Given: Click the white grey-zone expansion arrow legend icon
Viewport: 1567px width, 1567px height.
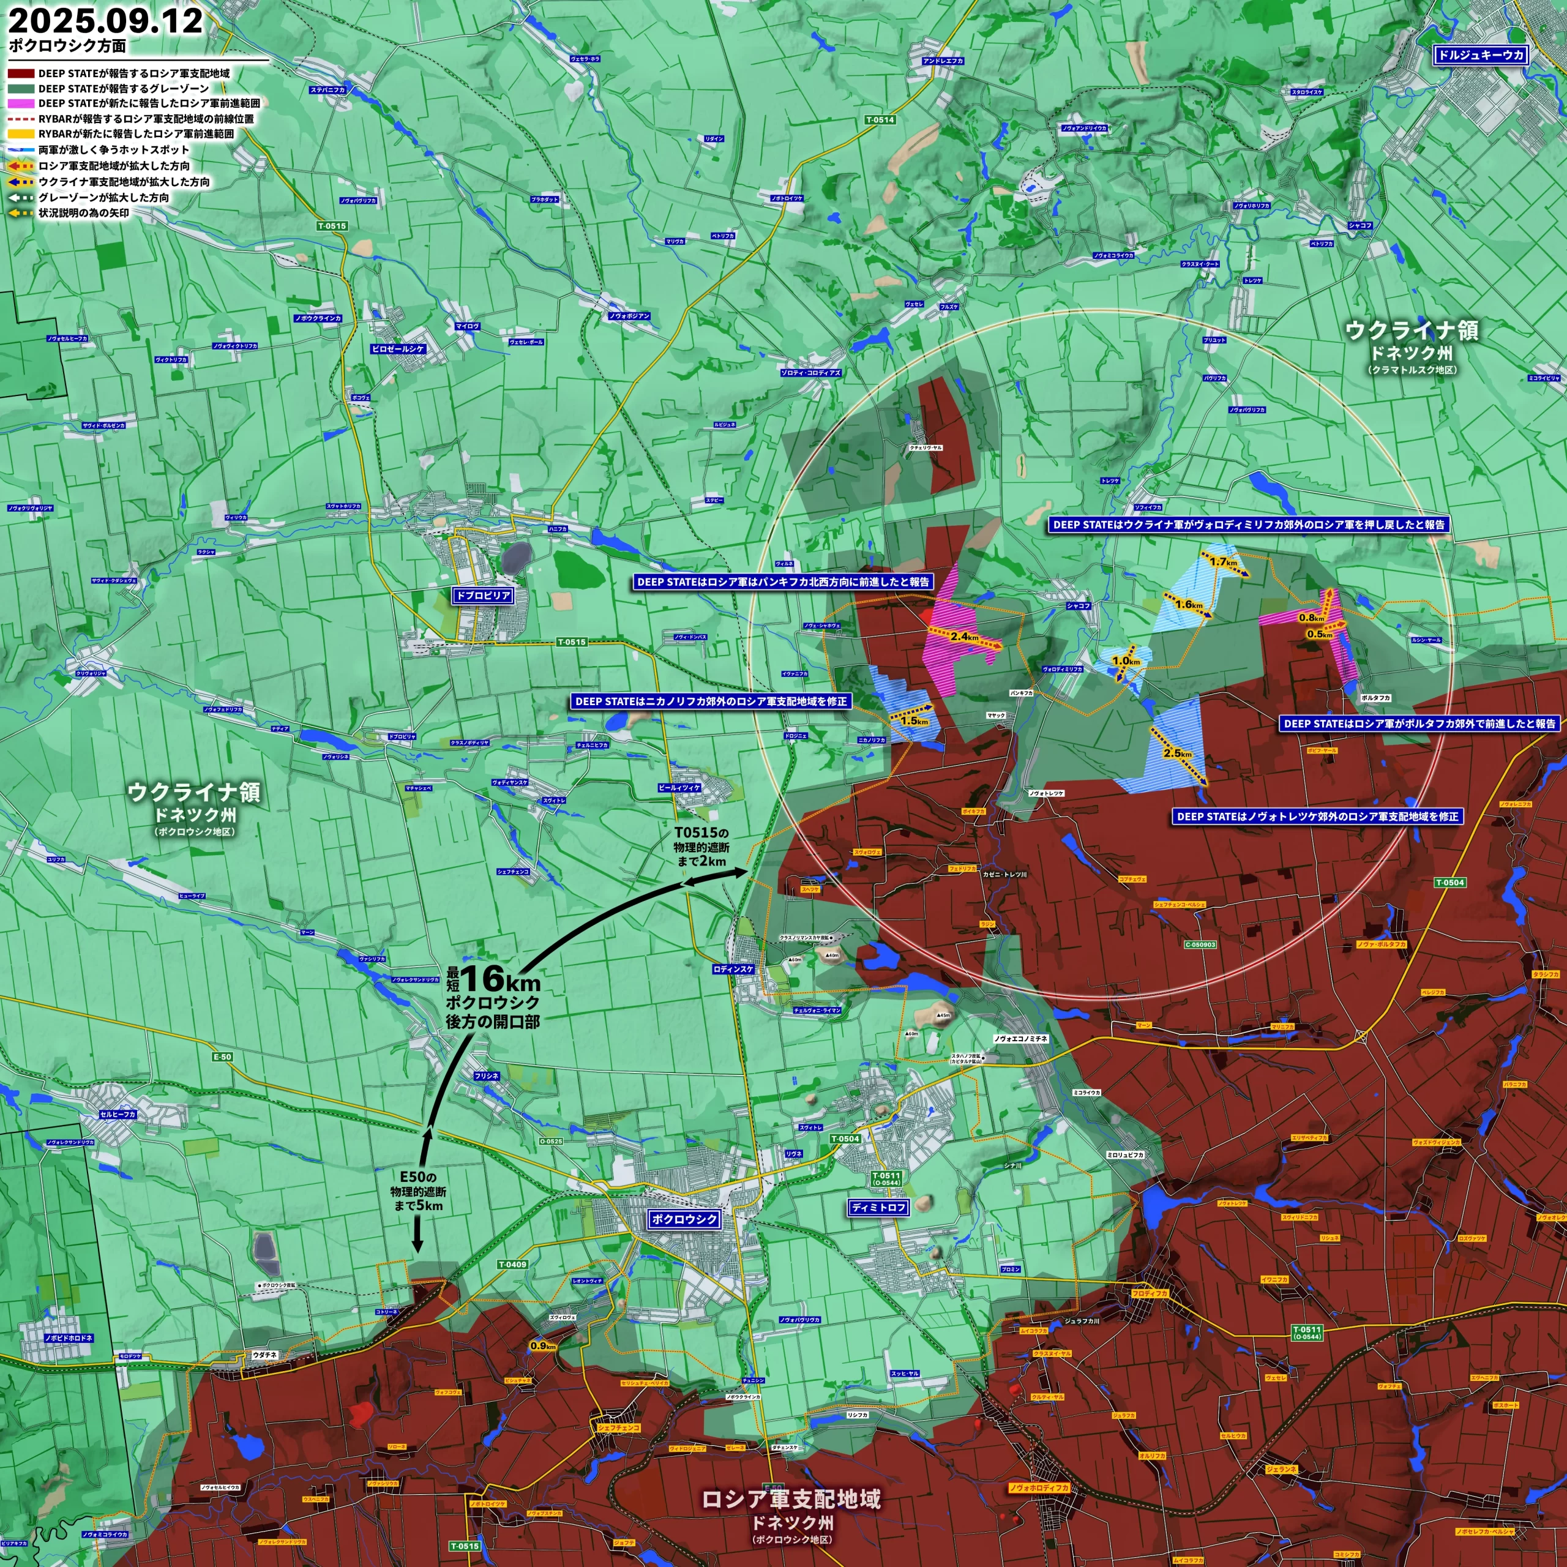Looking at the screenshot, I should [21, 197].
